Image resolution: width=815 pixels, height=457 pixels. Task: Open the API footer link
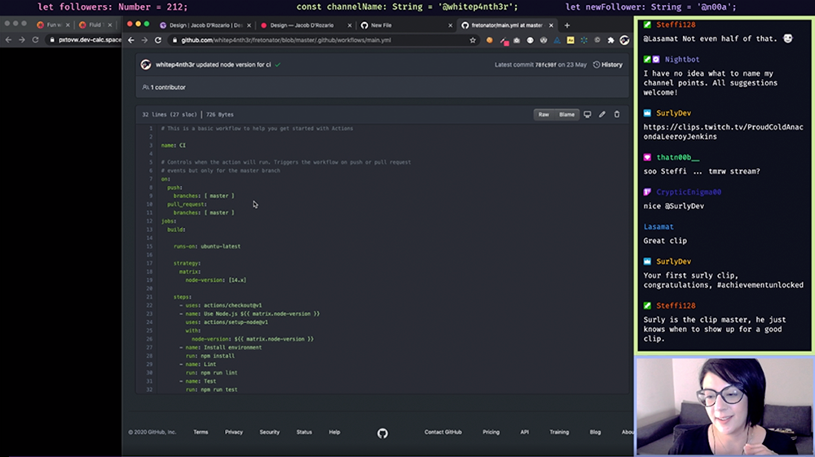(x=524, y=432)
